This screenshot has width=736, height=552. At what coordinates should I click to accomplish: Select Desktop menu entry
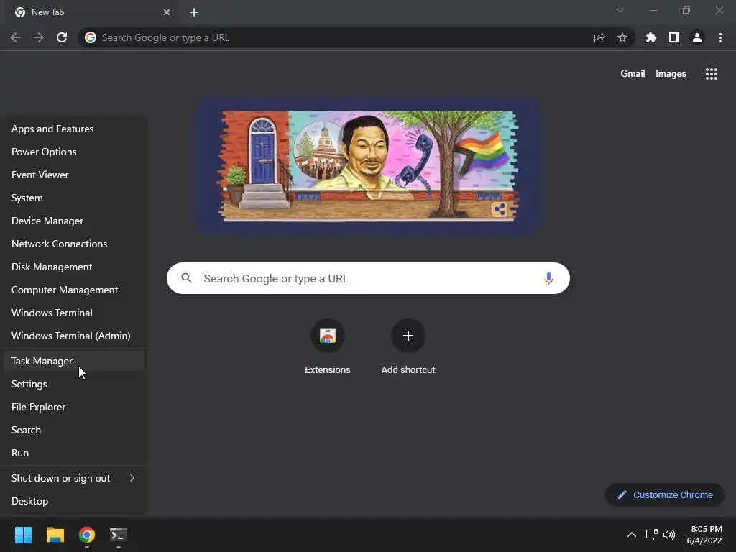(x=74, y=501)
